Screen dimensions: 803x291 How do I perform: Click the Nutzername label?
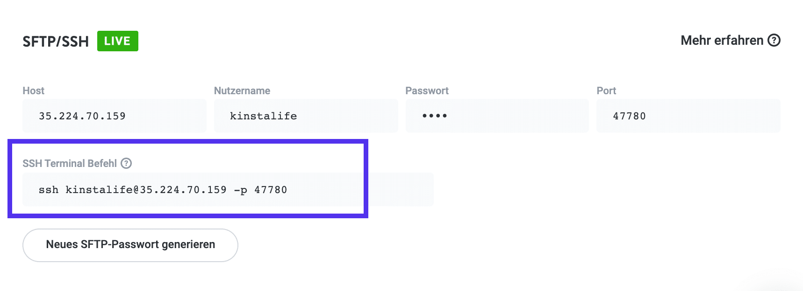click(242, 90)
